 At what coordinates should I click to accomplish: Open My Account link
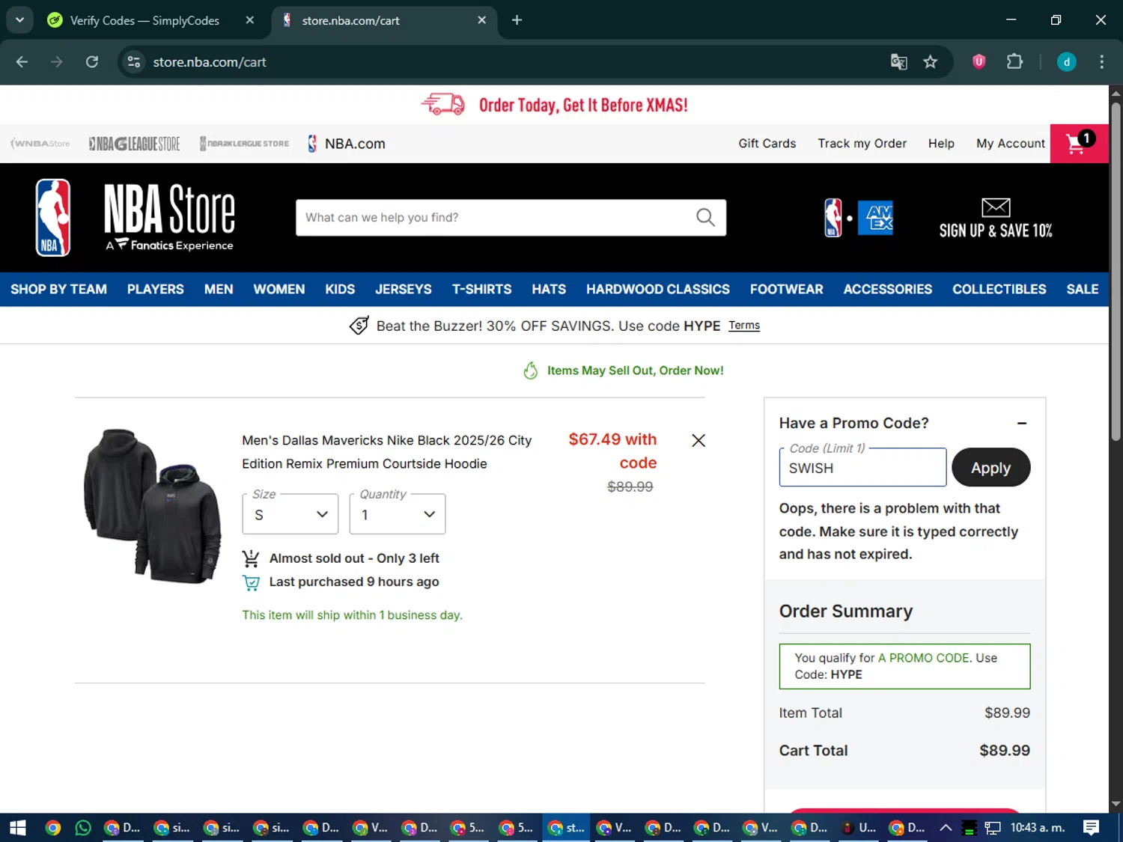tap(1010, 144)
